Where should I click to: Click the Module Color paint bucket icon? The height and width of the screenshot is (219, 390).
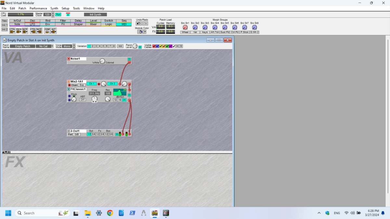tap(140, 32)
